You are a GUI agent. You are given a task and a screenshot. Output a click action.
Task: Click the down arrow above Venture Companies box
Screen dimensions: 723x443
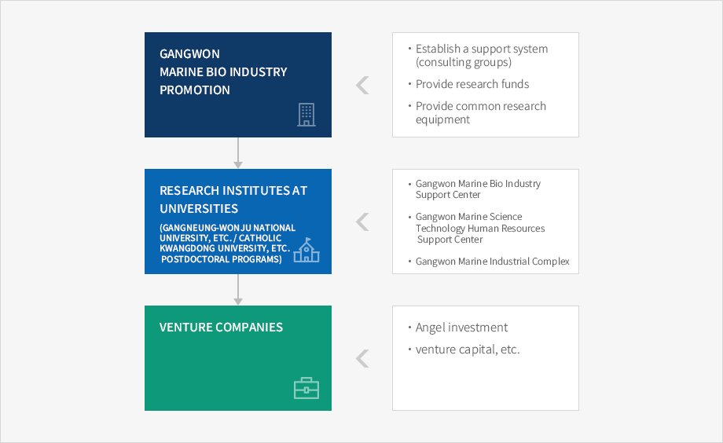(238, 290)
